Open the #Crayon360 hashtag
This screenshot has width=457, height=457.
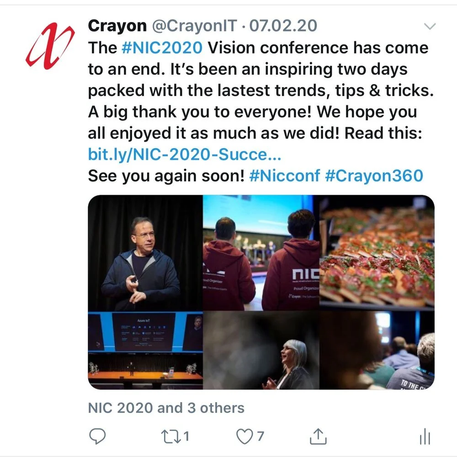click(374, 176)
